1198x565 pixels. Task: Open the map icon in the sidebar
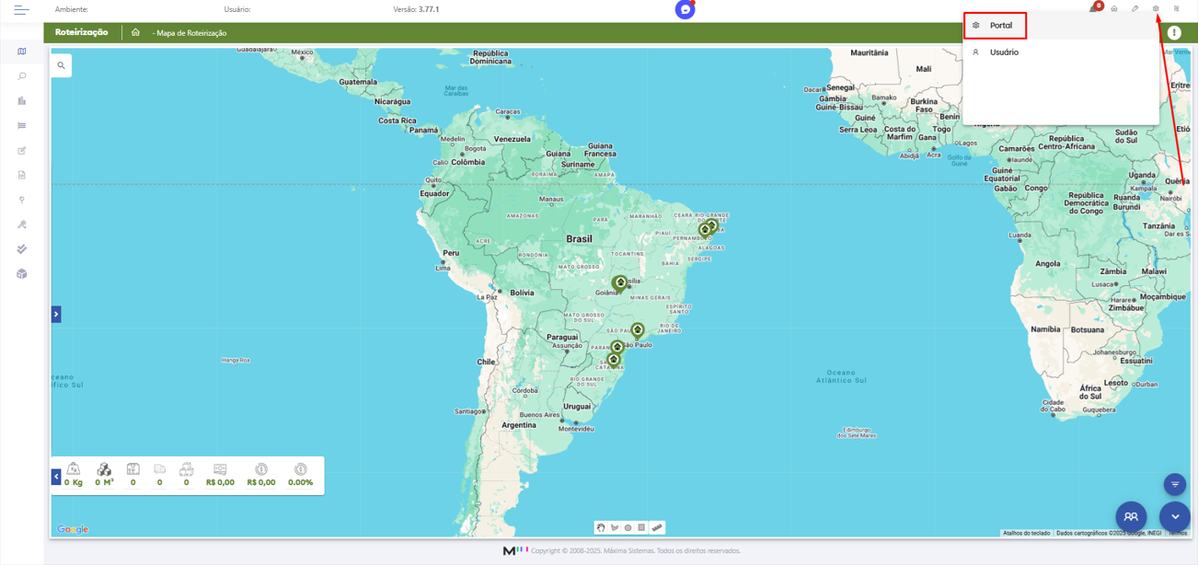(x=22, y=52)
